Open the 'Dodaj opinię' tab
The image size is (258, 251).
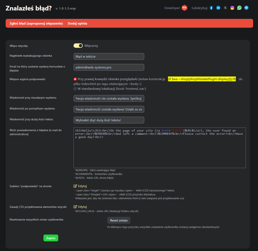pos(77,24)
